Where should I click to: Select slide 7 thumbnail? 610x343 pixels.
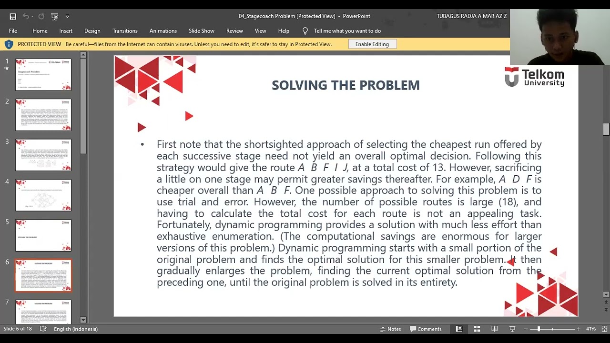coord(43,312)
